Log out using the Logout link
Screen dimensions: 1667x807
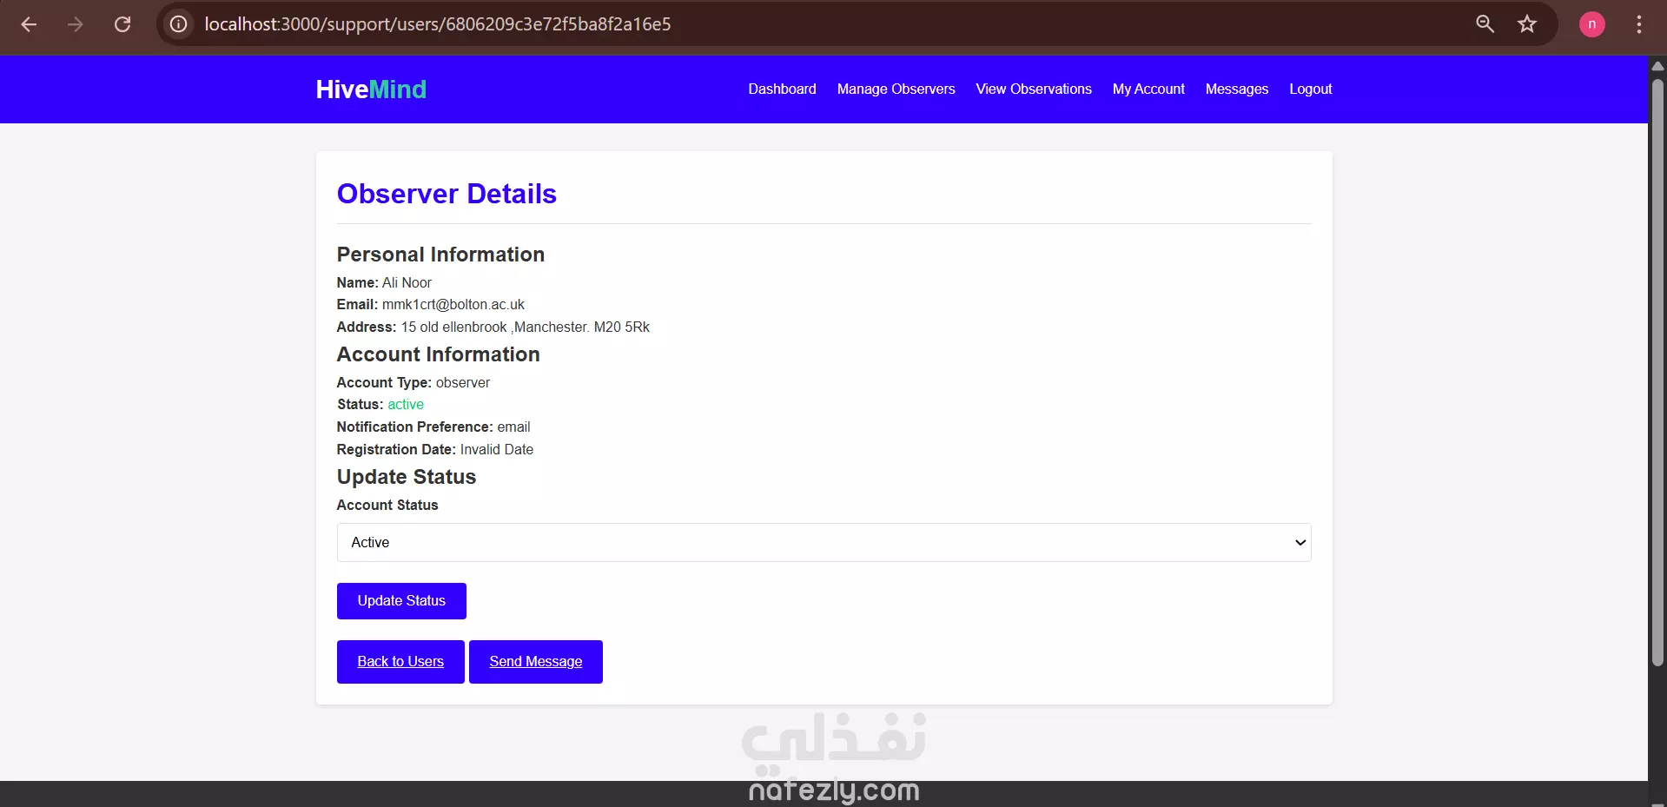point(1310,89)
